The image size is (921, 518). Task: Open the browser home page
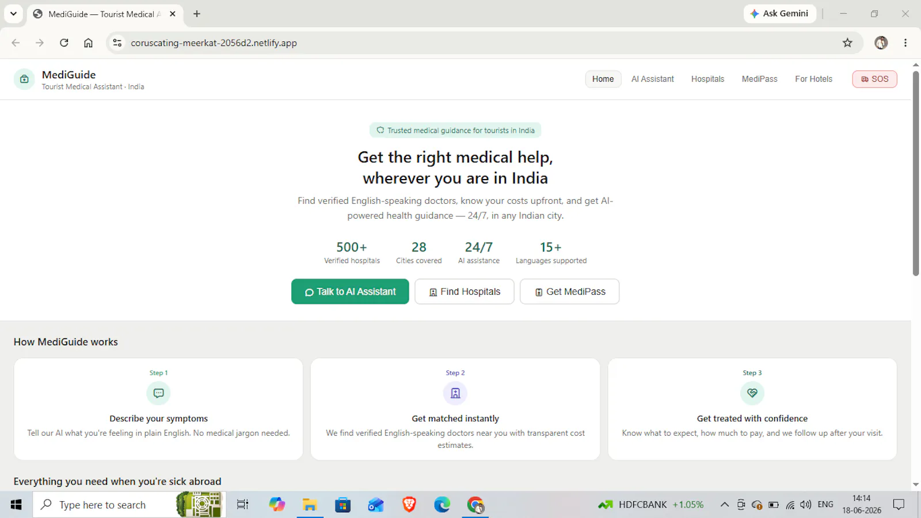tap(88, 43)
